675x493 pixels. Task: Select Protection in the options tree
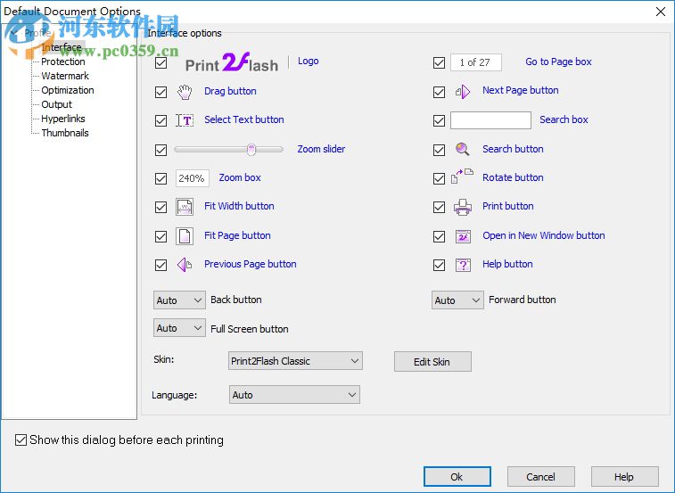coord(63,62)
